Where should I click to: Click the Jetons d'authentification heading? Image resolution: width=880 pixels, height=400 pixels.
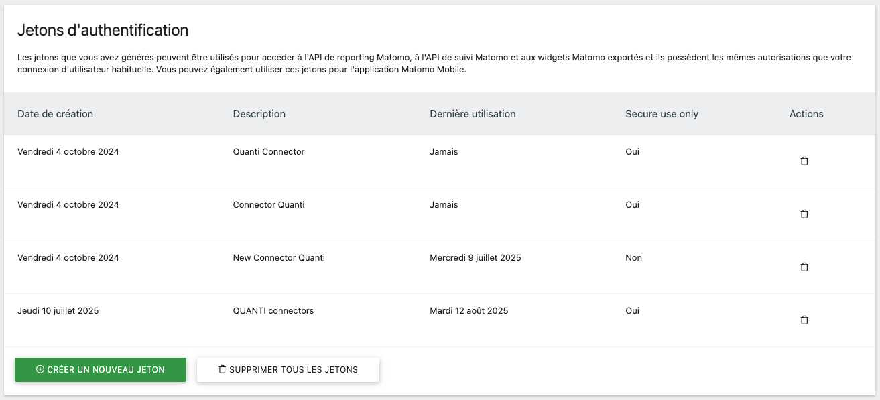103,30
